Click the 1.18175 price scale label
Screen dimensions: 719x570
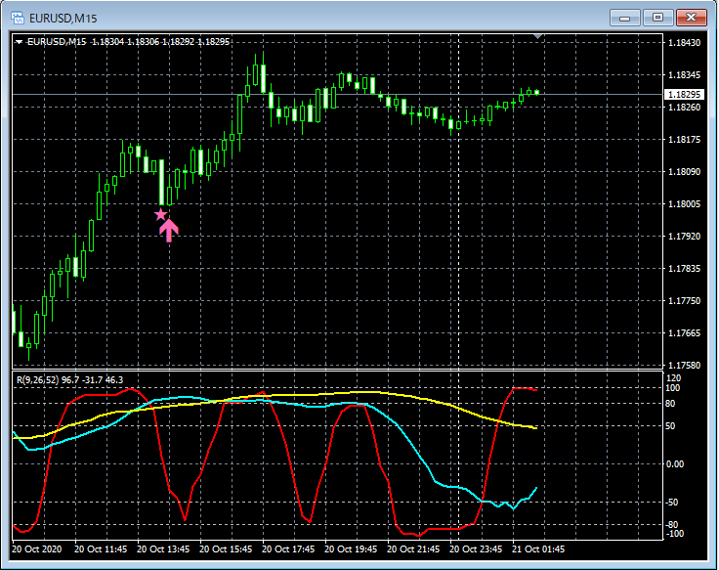[x=684, y=140]
